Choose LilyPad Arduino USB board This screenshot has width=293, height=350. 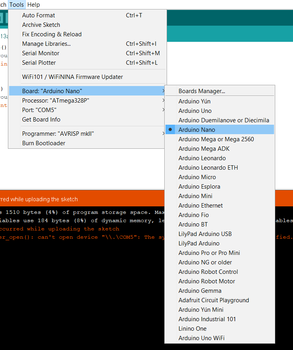[220, 234]
